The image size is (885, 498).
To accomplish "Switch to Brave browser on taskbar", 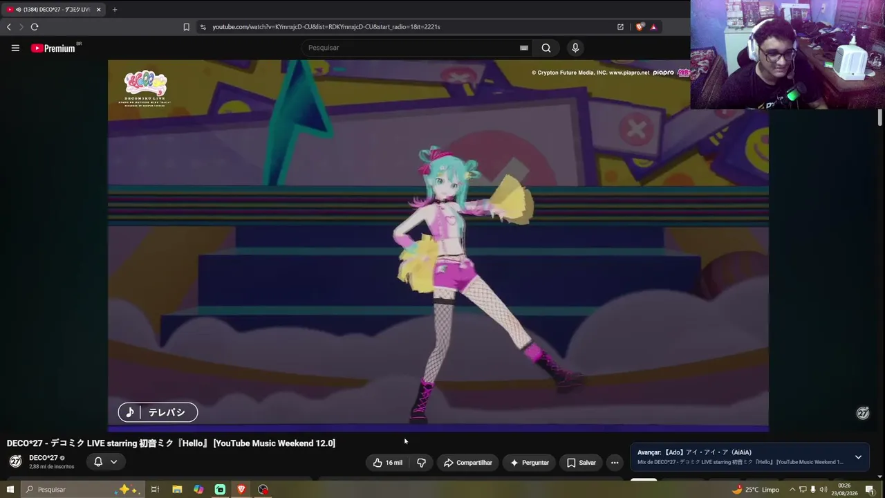I will 241,490.
